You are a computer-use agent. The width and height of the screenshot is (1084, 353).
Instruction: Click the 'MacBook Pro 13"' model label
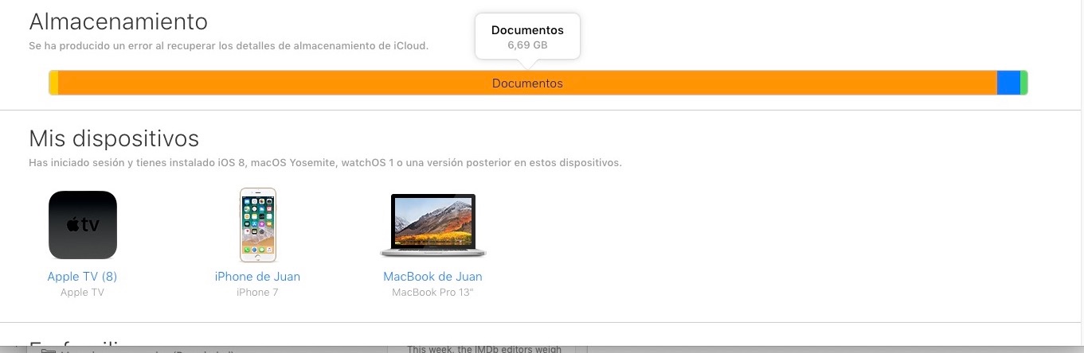433,293
